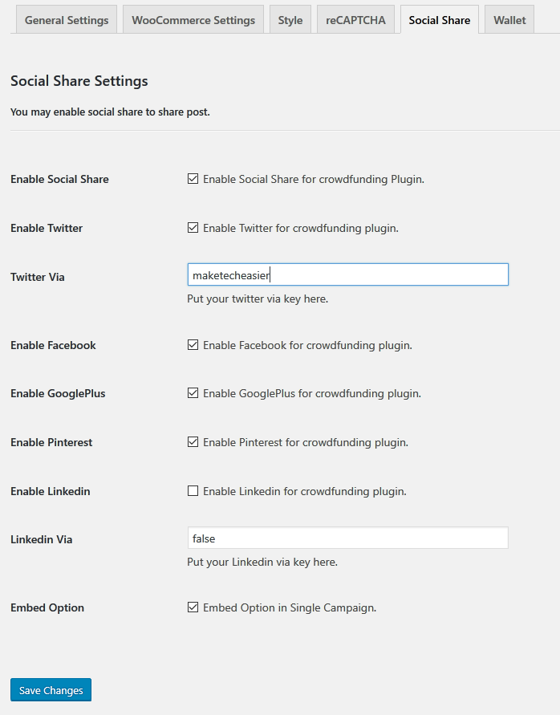
Task: Select the Style tab
Action: [x=290, y=19]
